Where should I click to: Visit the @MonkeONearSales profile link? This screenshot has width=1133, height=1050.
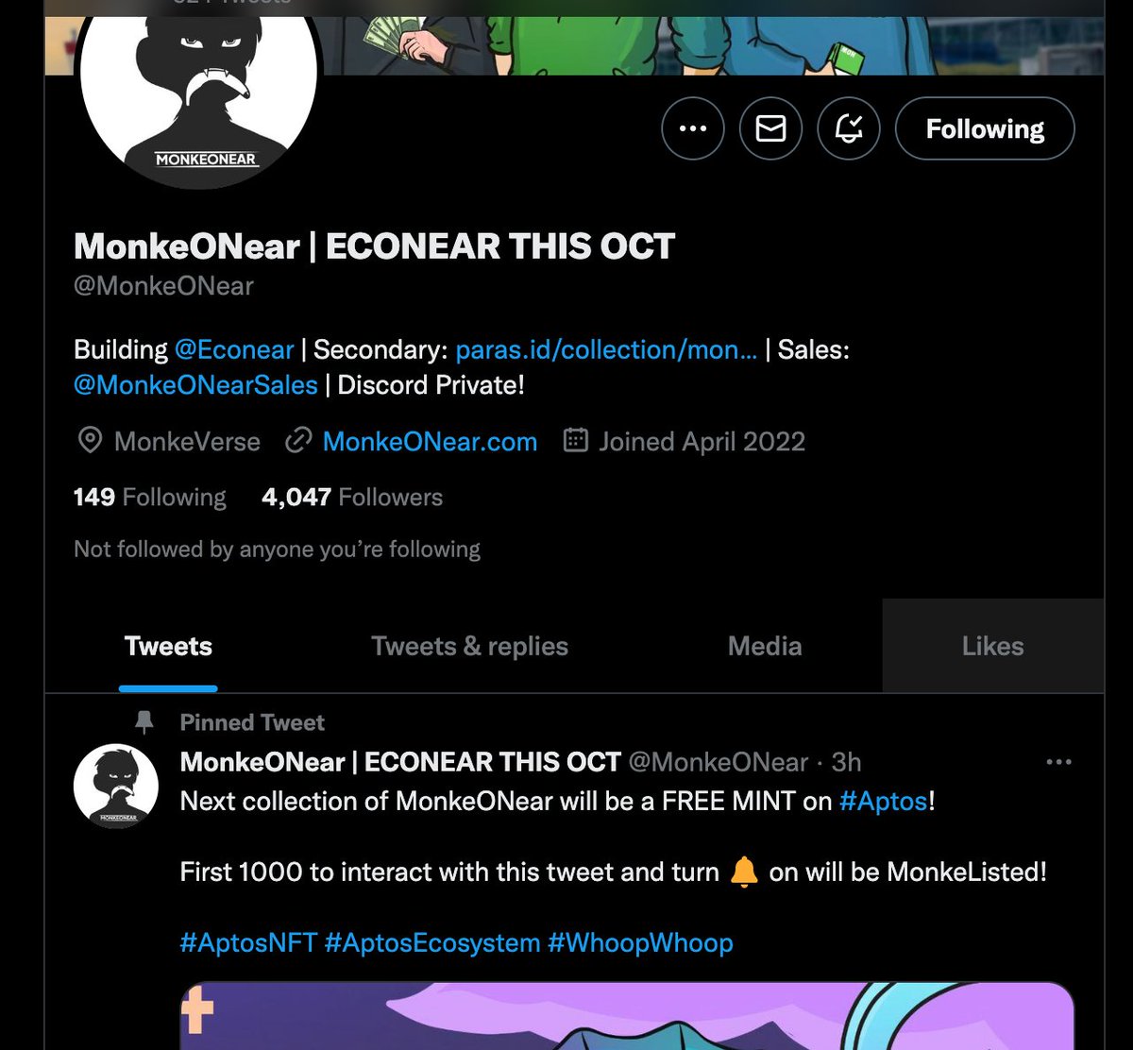pyautogui.click(x=195, y=384)
